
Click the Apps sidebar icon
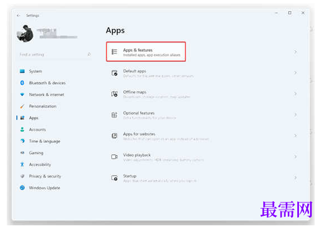coord(22,118)
